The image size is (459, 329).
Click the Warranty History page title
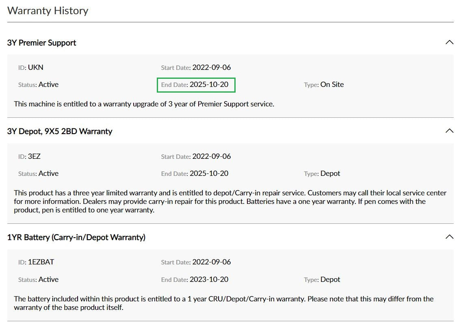click(x=48, y=11)
